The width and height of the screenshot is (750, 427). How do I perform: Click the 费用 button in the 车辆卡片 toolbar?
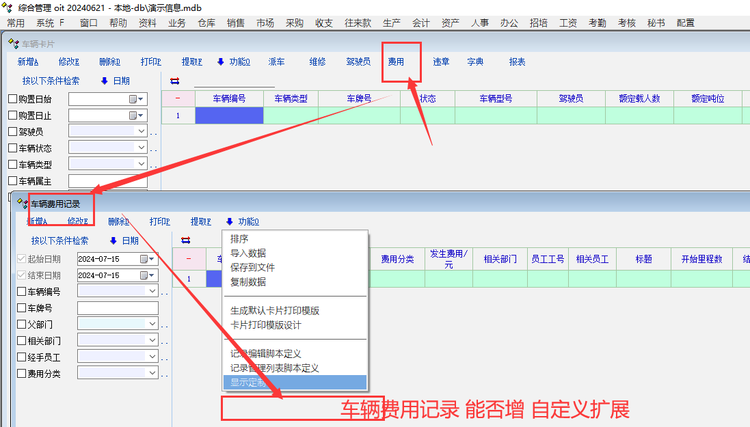pyautogui.click(x=396, y=62)
